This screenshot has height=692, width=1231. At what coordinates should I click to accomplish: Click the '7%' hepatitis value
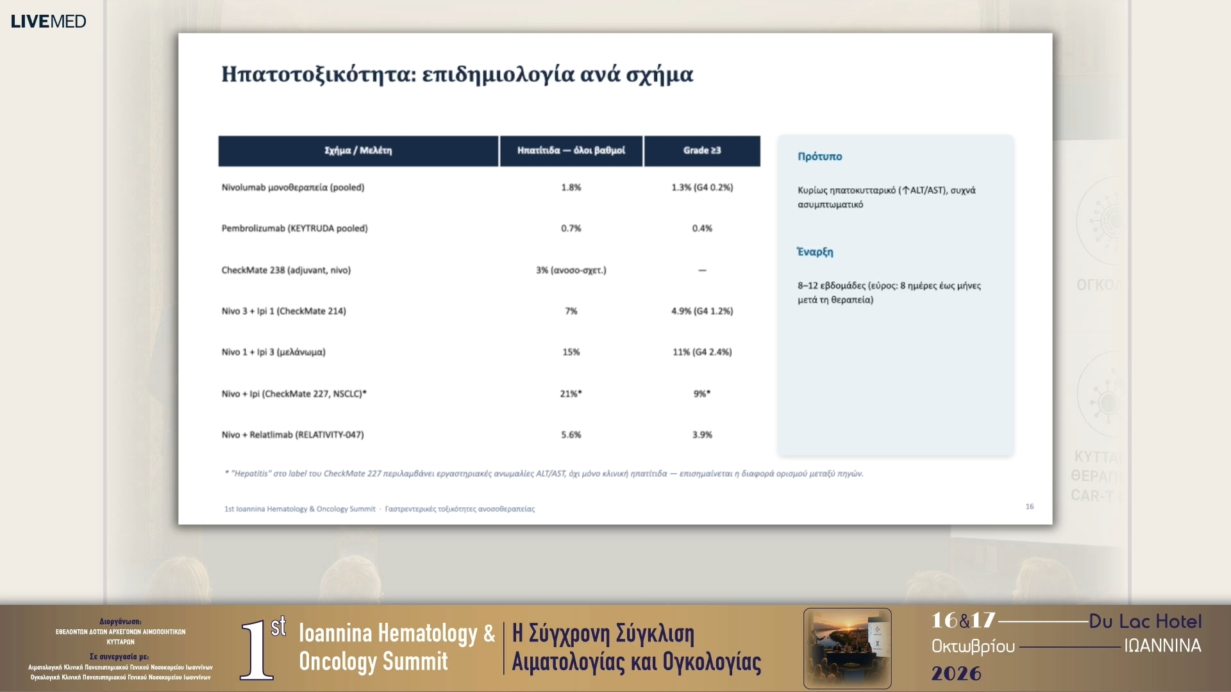tap(571, 311)
